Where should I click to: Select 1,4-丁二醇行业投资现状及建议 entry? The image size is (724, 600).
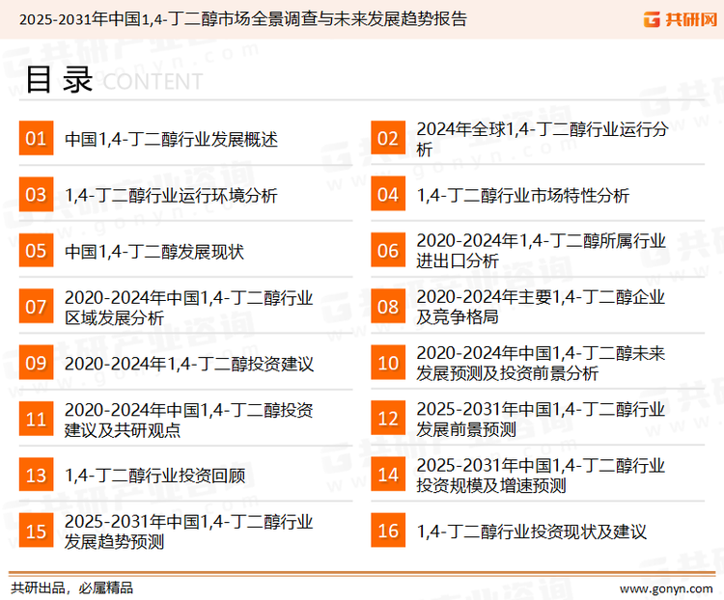click(532, 532)
